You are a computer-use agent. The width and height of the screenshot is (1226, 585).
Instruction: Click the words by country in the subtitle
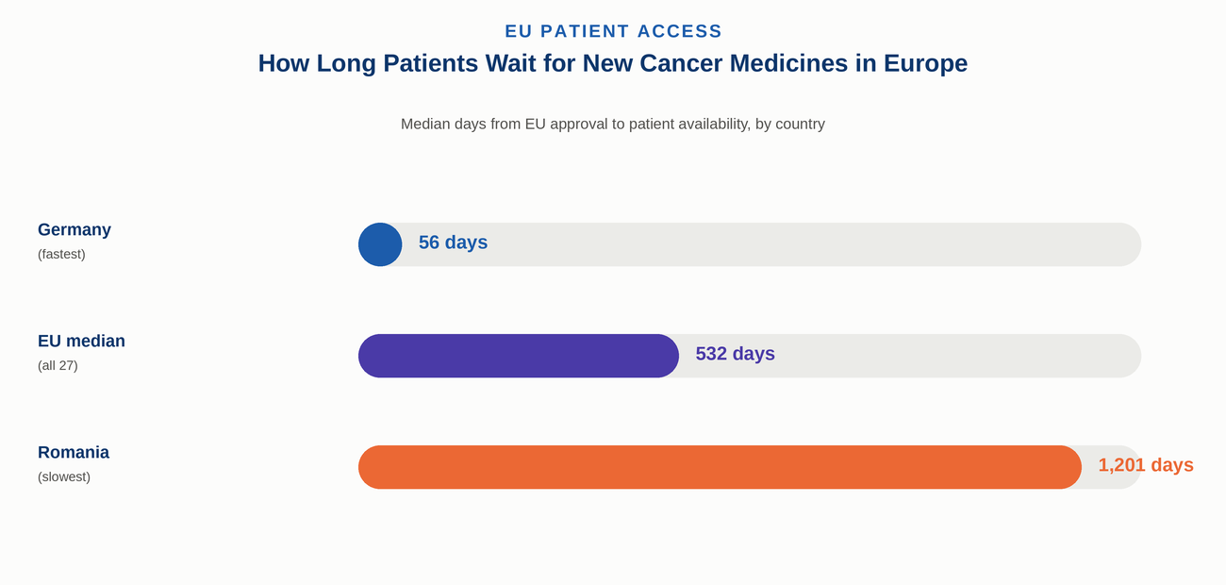click(790, 124)
